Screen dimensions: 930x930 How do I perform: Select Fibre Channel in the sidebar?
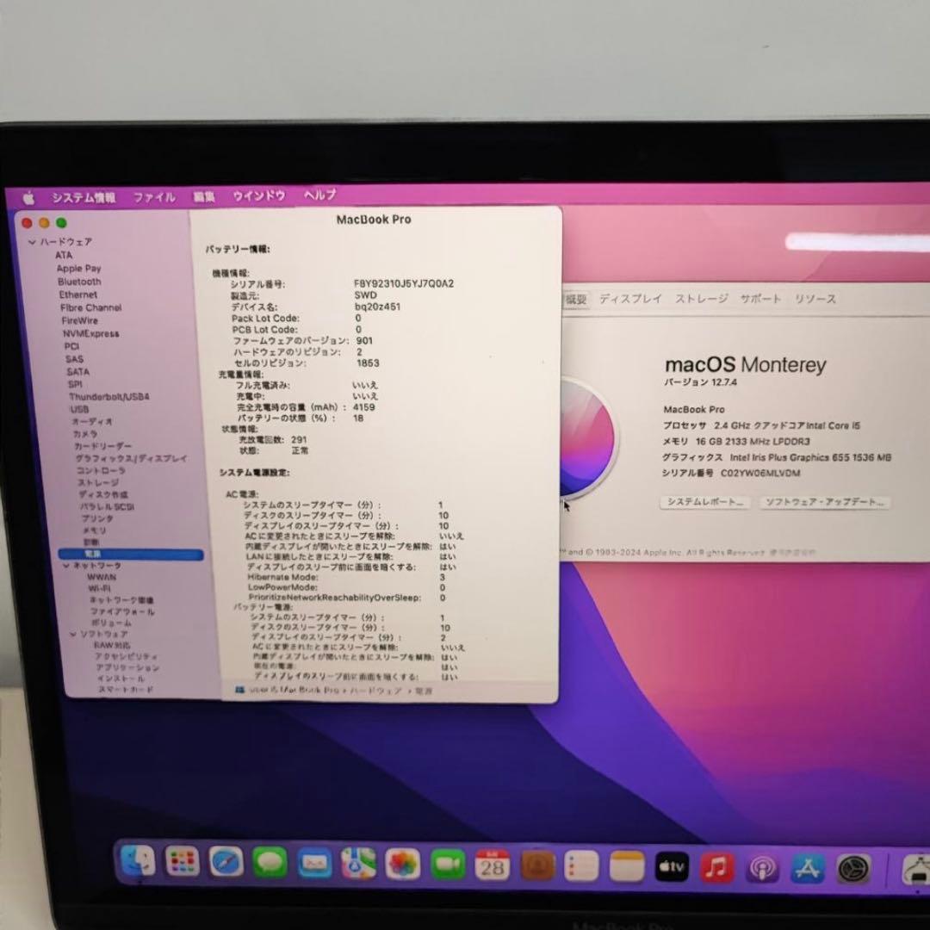point(90,307)
